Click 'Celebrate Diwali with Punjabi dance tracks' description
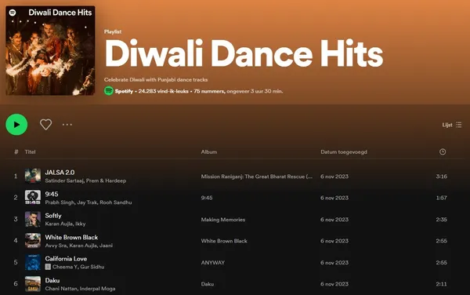This screenshot has height=295, width=470. (x=156, y=80)
